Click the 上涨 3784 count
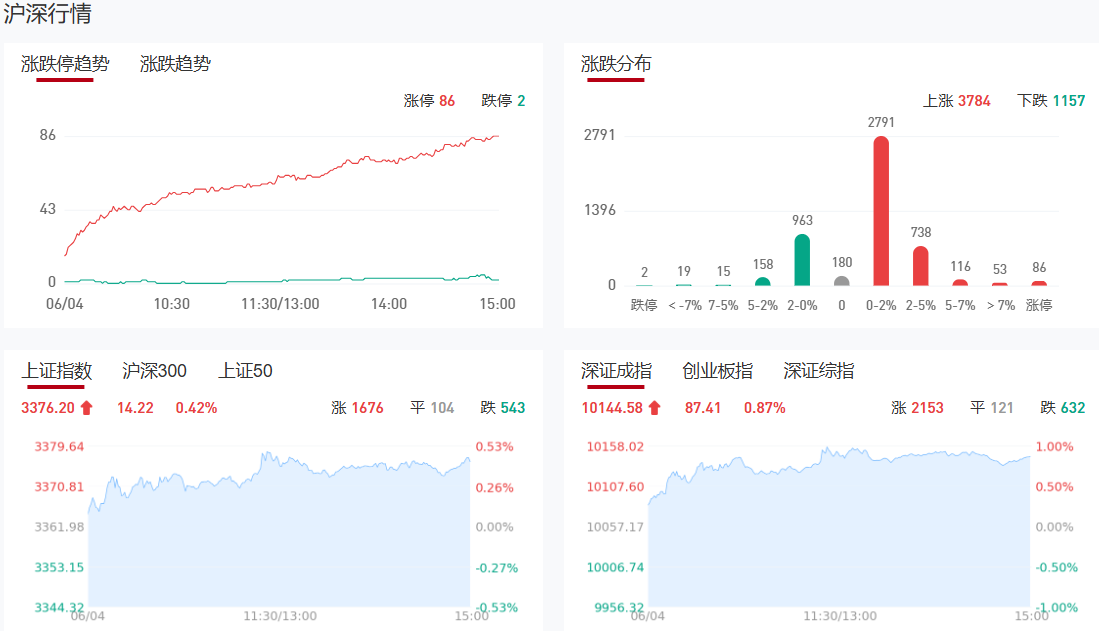Viewport: 1099px width, 631px height. pos(957,101)
